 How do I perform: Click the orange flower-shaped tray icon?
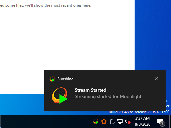click(104, 121)
